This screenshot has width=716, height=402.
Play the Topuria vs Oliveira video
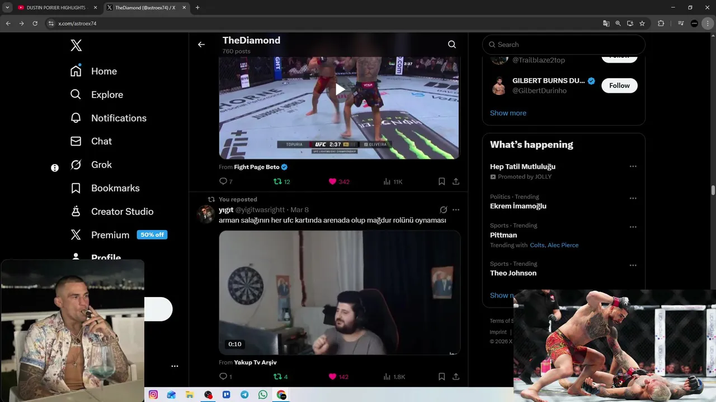(x=340, y=89)
